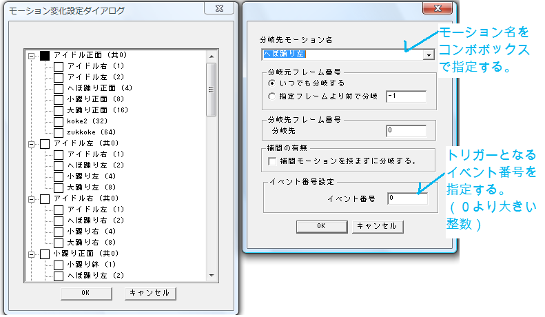The height and width of the screenshot is (317, 545).
Task: Collapse the アイドル左 (共0) tree node
Action: click(32, 143)
